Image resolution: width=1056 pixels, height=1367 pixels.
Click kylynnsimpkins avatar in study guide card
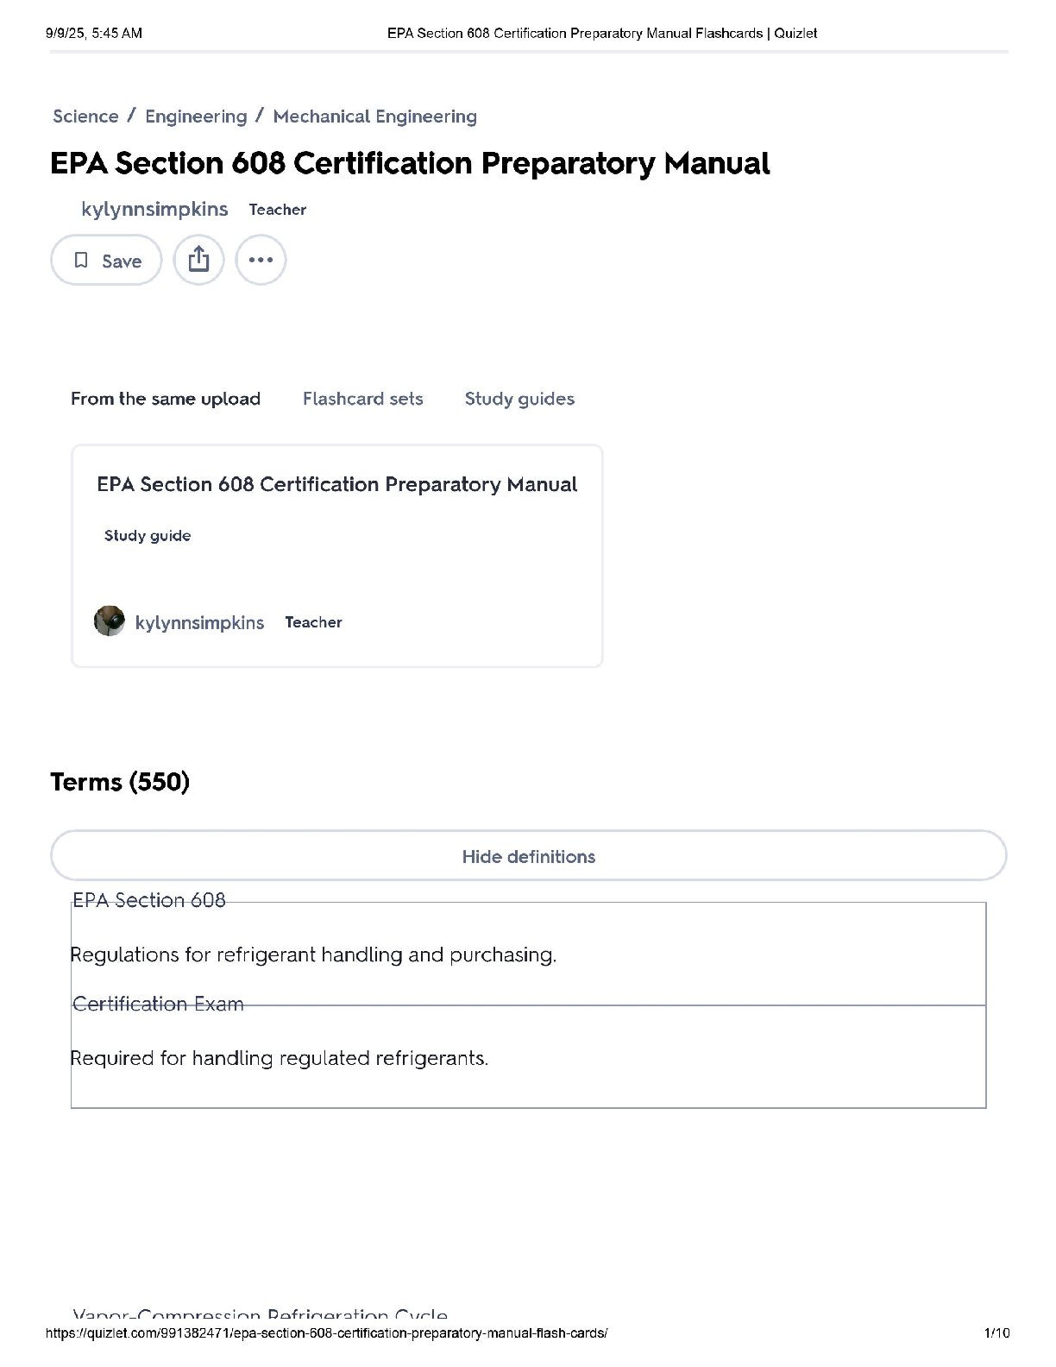[109, 621]
